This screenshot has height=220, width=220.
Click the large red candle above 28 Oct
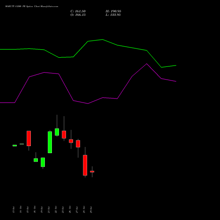(85, 165)
